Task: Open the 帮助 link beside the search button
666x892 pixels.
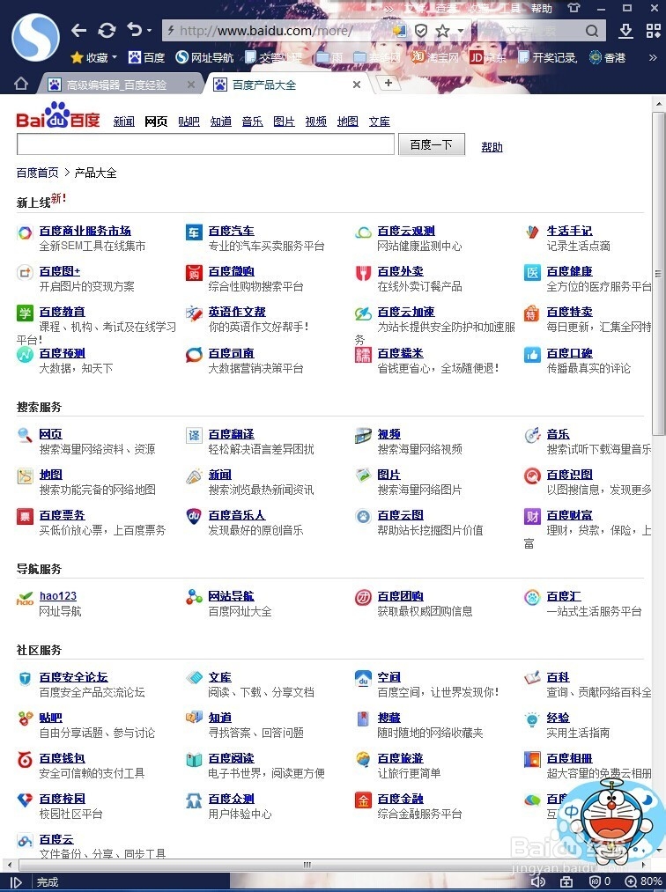Action: tap(492, 147)
